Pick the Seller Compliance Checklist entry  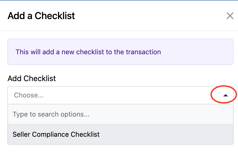(x=56, y=134)
